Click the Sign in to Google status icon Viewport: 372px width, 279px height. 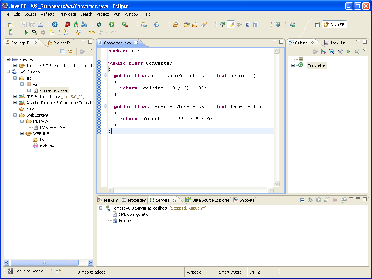pos(10,271)
